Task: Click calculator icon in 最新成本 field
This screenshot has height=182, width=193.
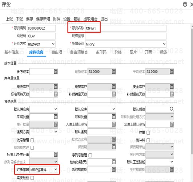Action: click(114, 71)
